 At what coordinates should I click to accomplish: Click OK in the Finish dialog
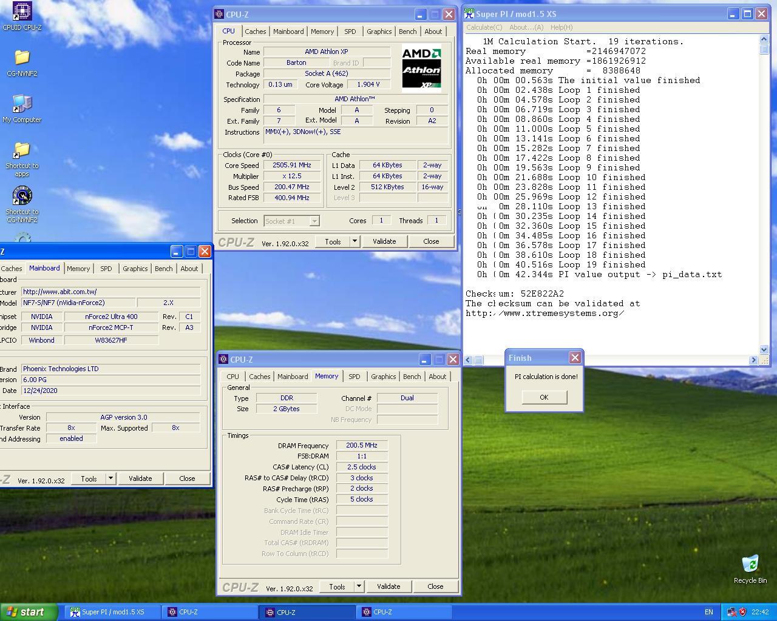click(x=544, y=397)
